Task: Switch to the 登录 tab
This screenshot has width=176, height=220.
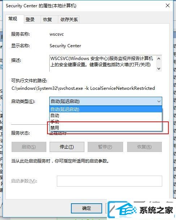Action: coord(30,19)
